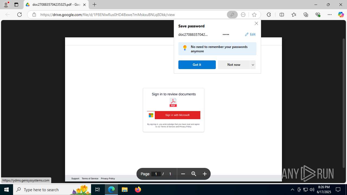Toggle split screen view

[x=282, y=15]
